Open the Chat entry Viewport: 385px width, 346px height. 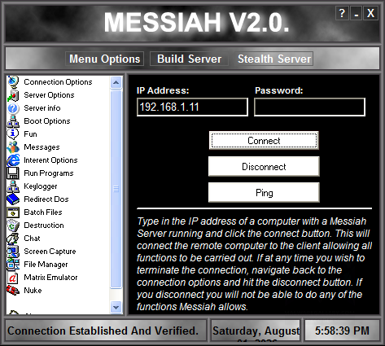click(x=32, y=239)
